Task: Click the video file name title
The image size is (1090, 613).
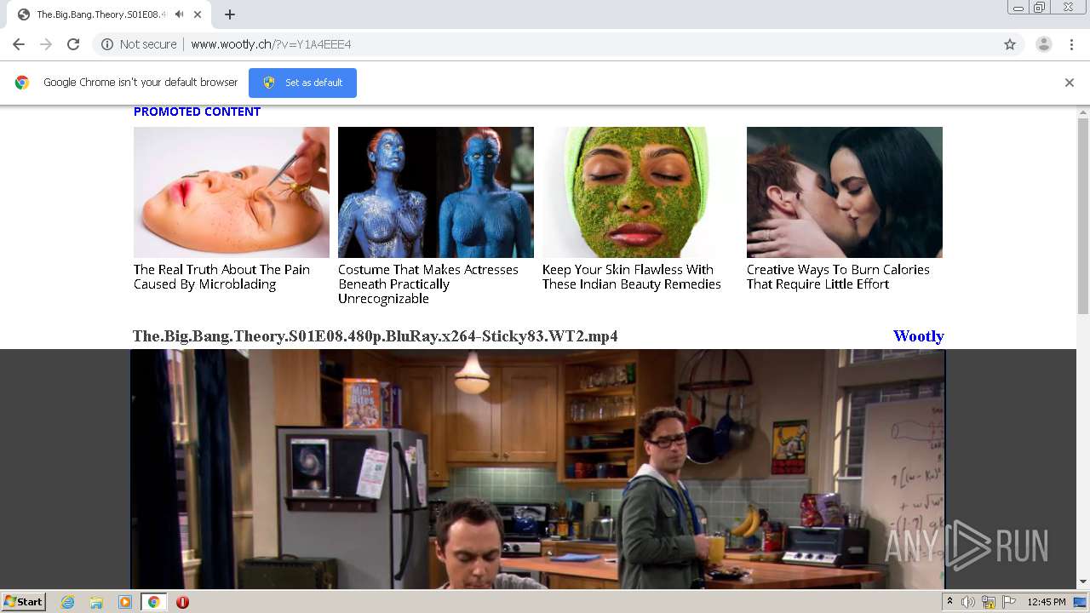Action: click(x=376, y=336)
